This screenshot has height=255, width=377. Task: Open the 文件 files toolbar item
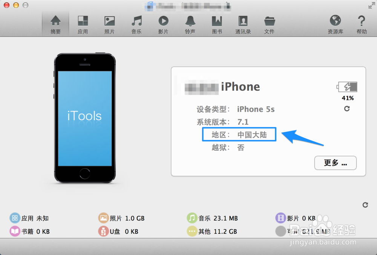pos(270,24)
